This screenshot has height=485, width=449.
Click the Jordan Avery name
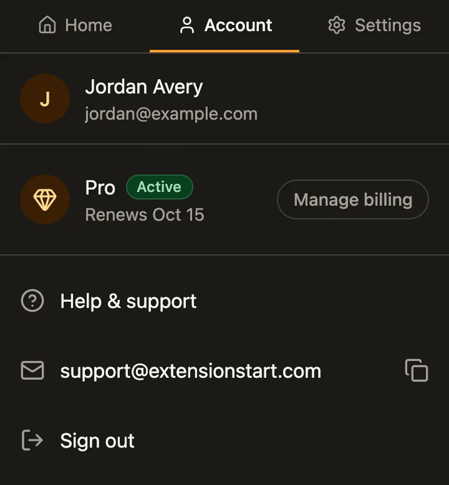click(x=144, y=87)
